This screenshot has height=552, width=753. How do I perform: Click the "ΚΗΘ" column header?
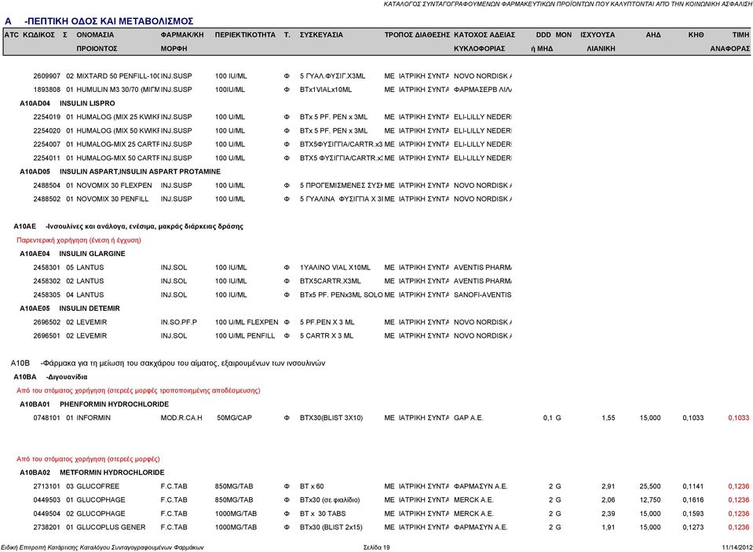click(x=696, y=35)
